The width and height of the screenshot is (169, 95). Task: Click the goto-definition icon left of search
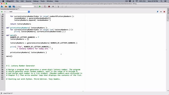pyautogui.click(x=19, y=6)
